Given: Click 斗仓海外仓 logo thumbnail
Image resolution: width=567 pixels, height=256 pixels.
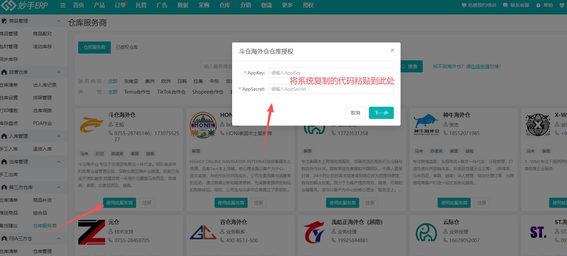Looking at the screenshot, I should tap(91, 125).
